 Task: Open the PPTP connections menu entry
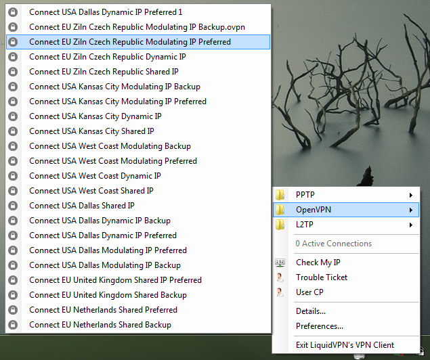coord(346,195)
